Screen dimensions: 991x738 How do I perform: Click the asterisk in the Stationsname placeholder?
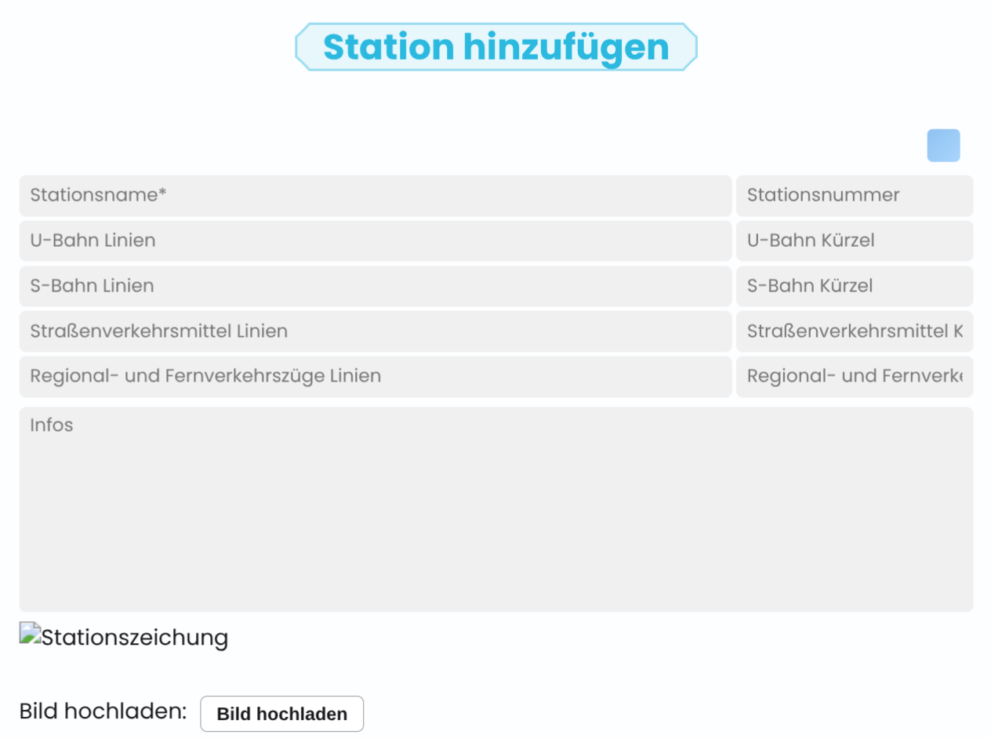162,193
